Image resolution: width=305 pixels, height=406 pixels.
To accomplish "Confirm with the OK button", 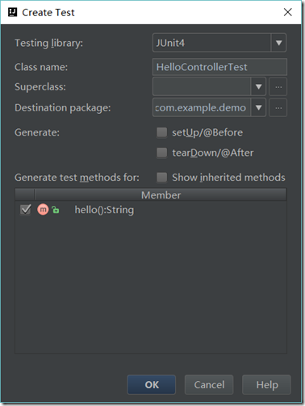I will (x=152, y=384).
